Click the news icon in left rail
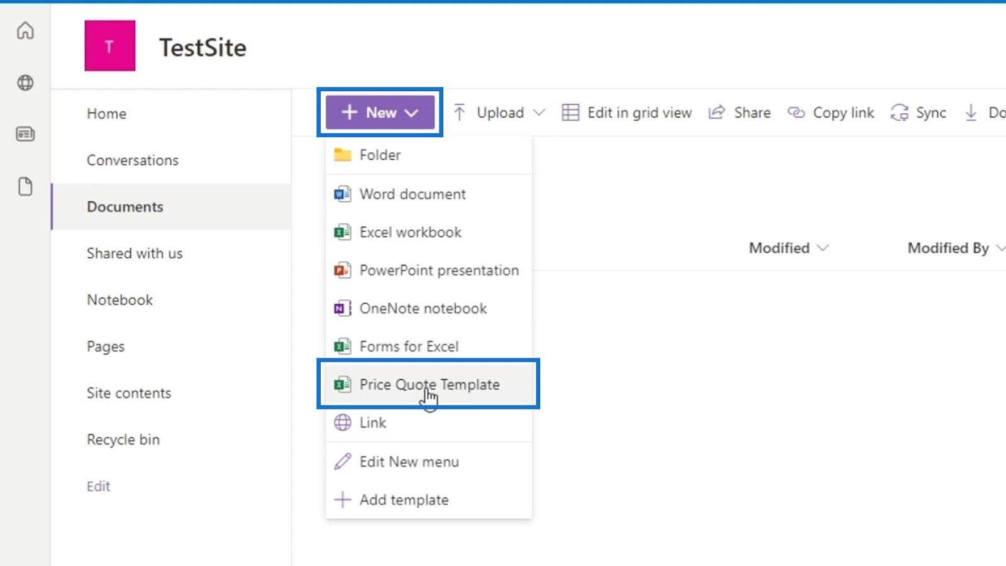Screen dimensions: 1006x566 [x=25, y=134]
